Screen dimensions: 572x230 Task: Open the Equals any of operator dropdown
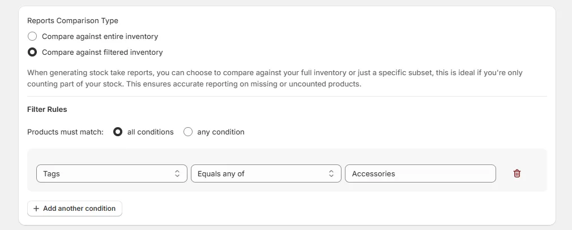point(266,173)
